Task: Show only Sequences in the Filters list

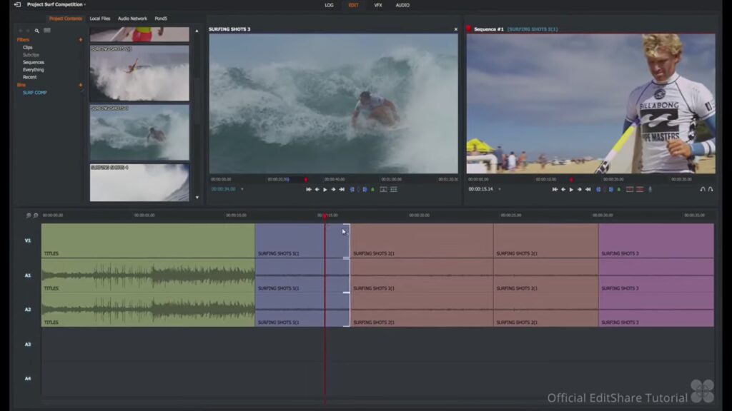Action: (34, 62)
